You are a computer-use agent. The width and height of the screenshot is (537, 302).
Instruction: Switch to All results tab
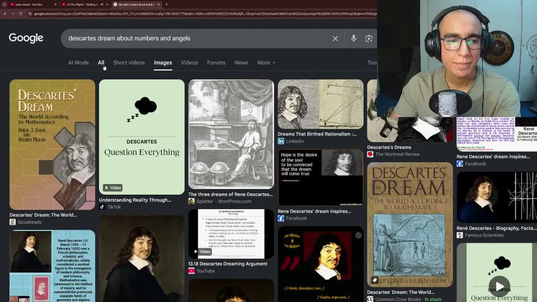(101, 62)
